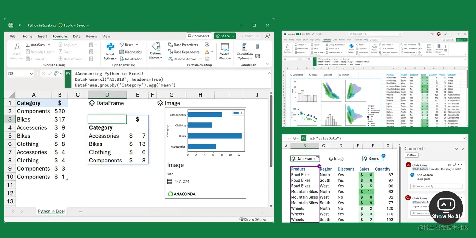Click Calculate Sheet icon in Calculation group, left window
This screenshot has width=476, height=238.
(258, 56)
